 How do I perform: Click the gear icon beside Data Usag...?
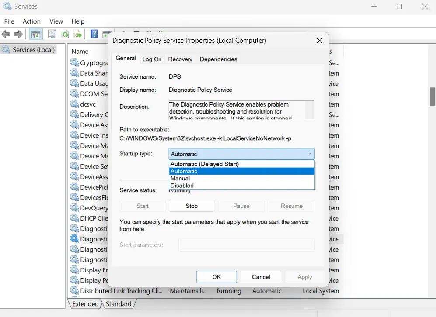click(74, 83)
